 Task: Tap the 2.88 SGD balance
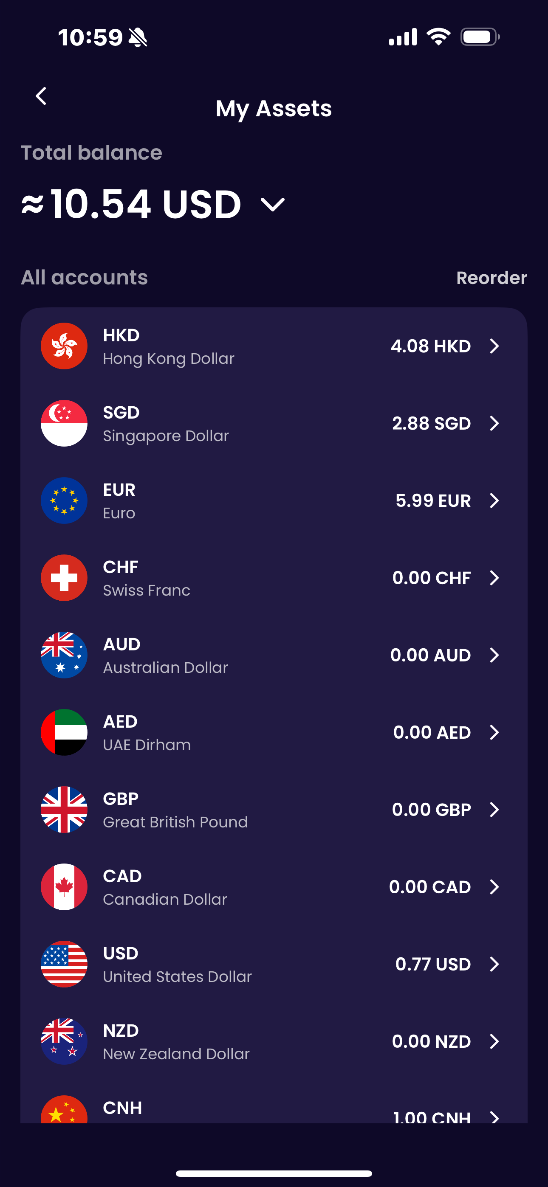[x=431, y=423]
